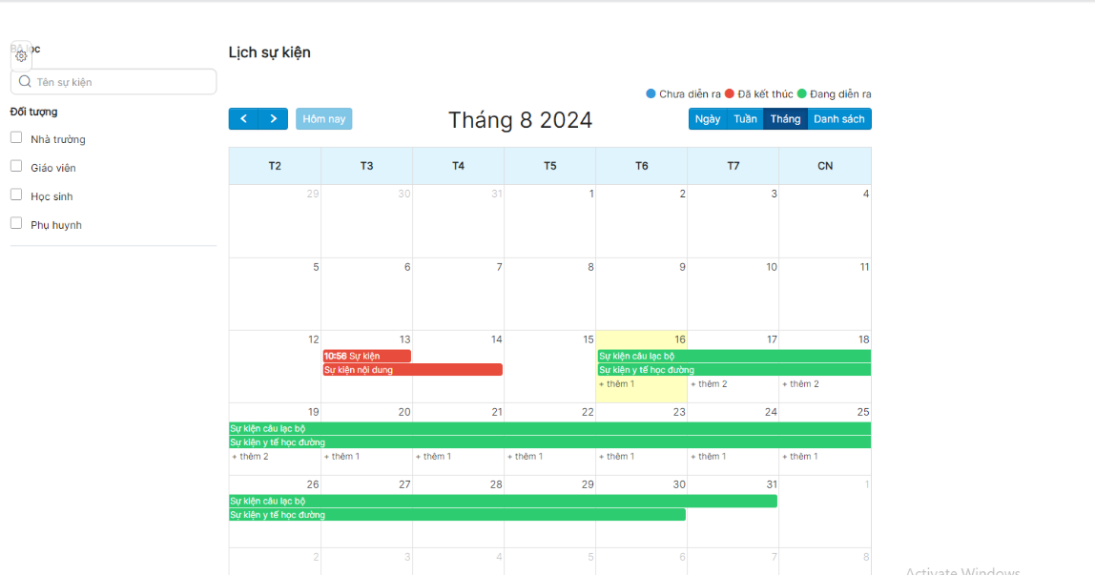Check the "Nhà trường" checkbox
Image resolution: width=1095 pixels, height=575 pixels.
point(16,138)
